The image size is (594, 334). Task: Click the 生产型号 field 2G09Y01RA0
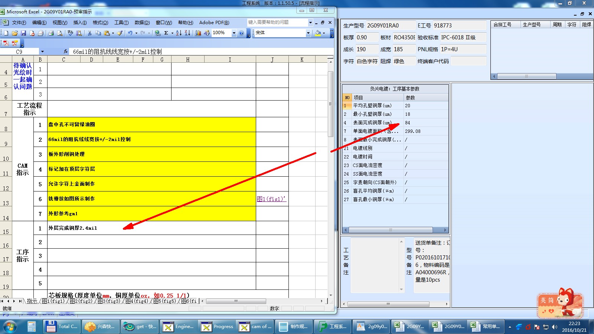click(391, 26)
